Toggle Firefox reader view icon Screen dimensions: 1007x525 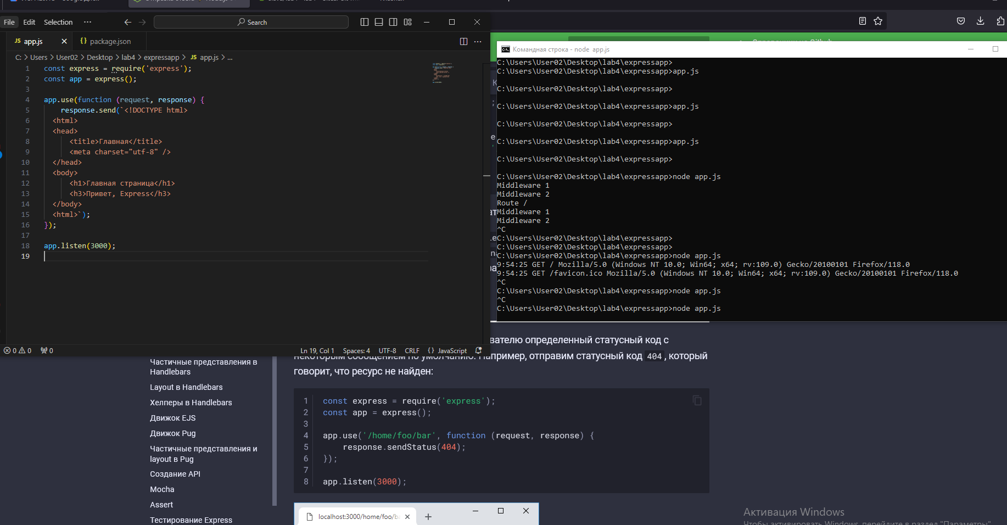(863, 21)
